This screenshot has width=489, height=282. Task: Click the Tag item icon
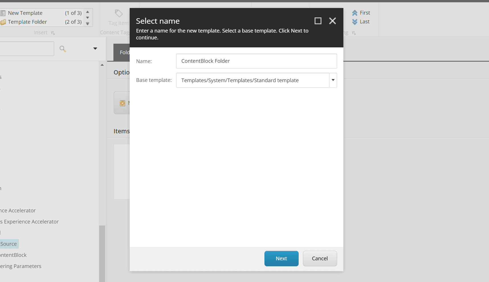119,13
